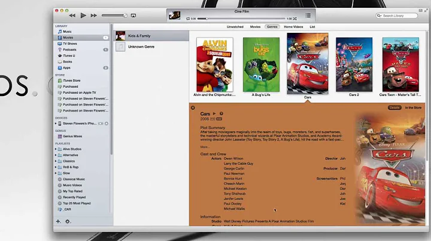This screenshot has width=431, height=241.
Task: Open the sidebar gear settings menu
Action: point(68,221)
